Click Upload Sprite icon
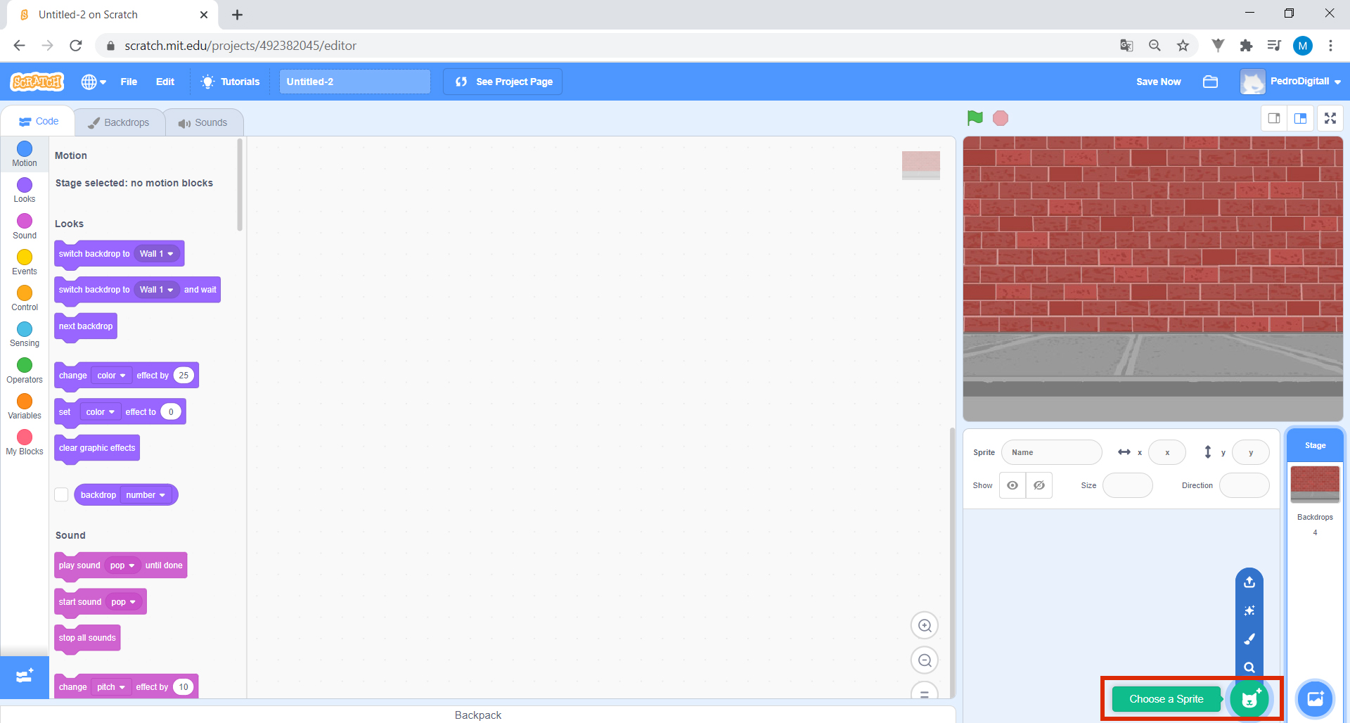The width and height of the screenshot is (1350, 723). [1249, 582]
